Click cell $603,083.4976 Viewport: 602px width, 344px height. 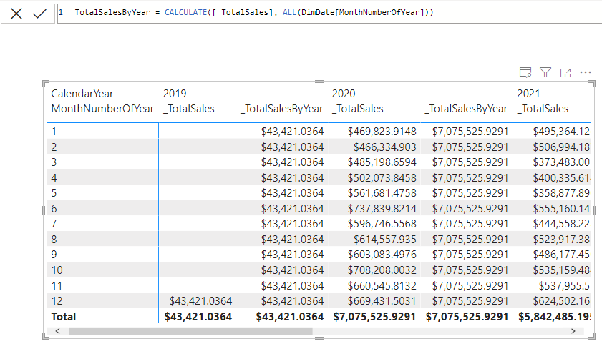(x=382, y=255)
